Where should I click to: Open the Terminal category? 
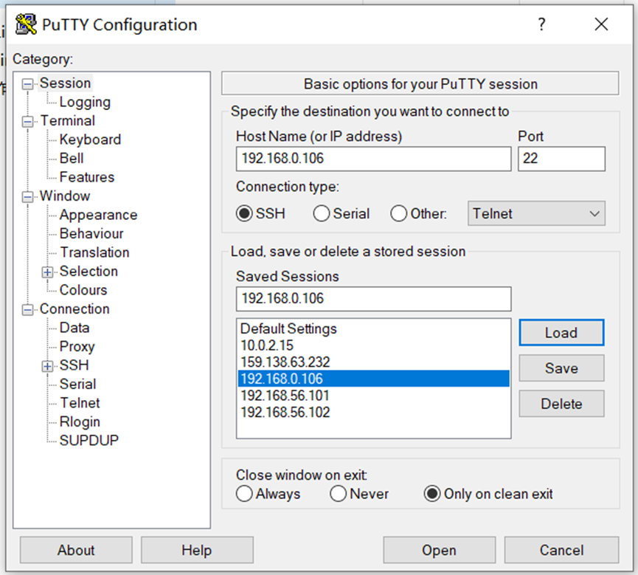[68, 120]
